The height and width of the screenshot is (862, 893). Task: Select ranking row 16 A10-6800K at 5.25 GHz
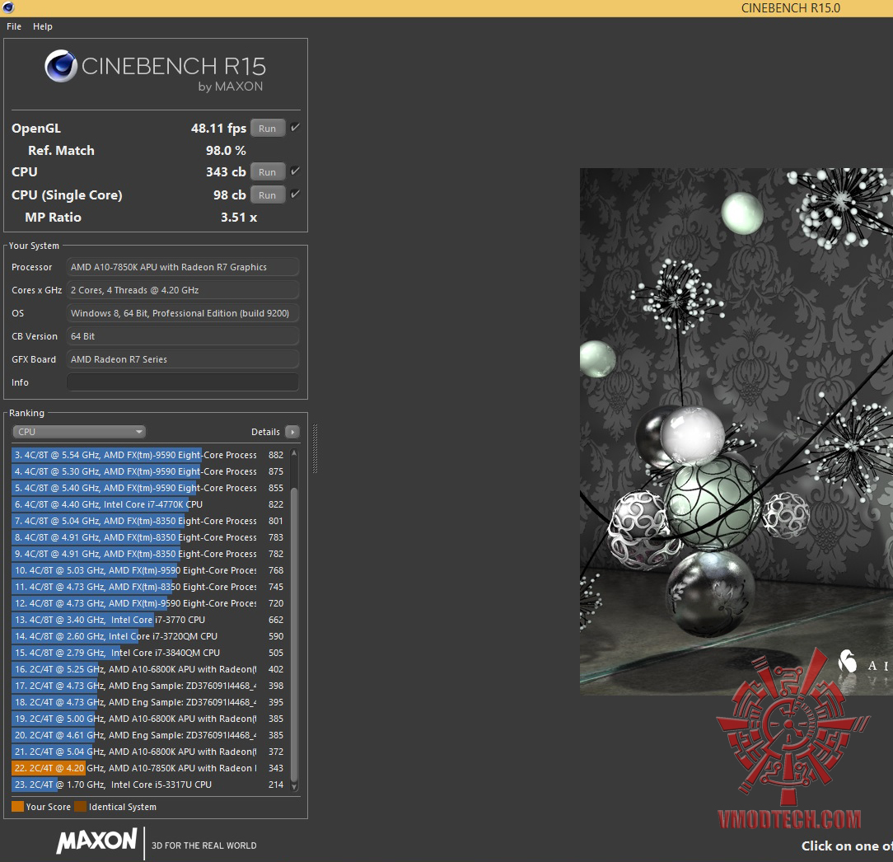(x=148, y=669)
